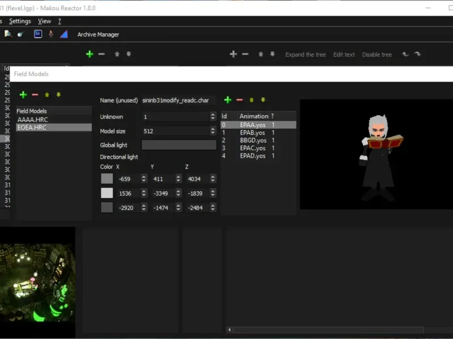Select BBGD.yos animation row
453x339 pixels.
tap(253, 140)
